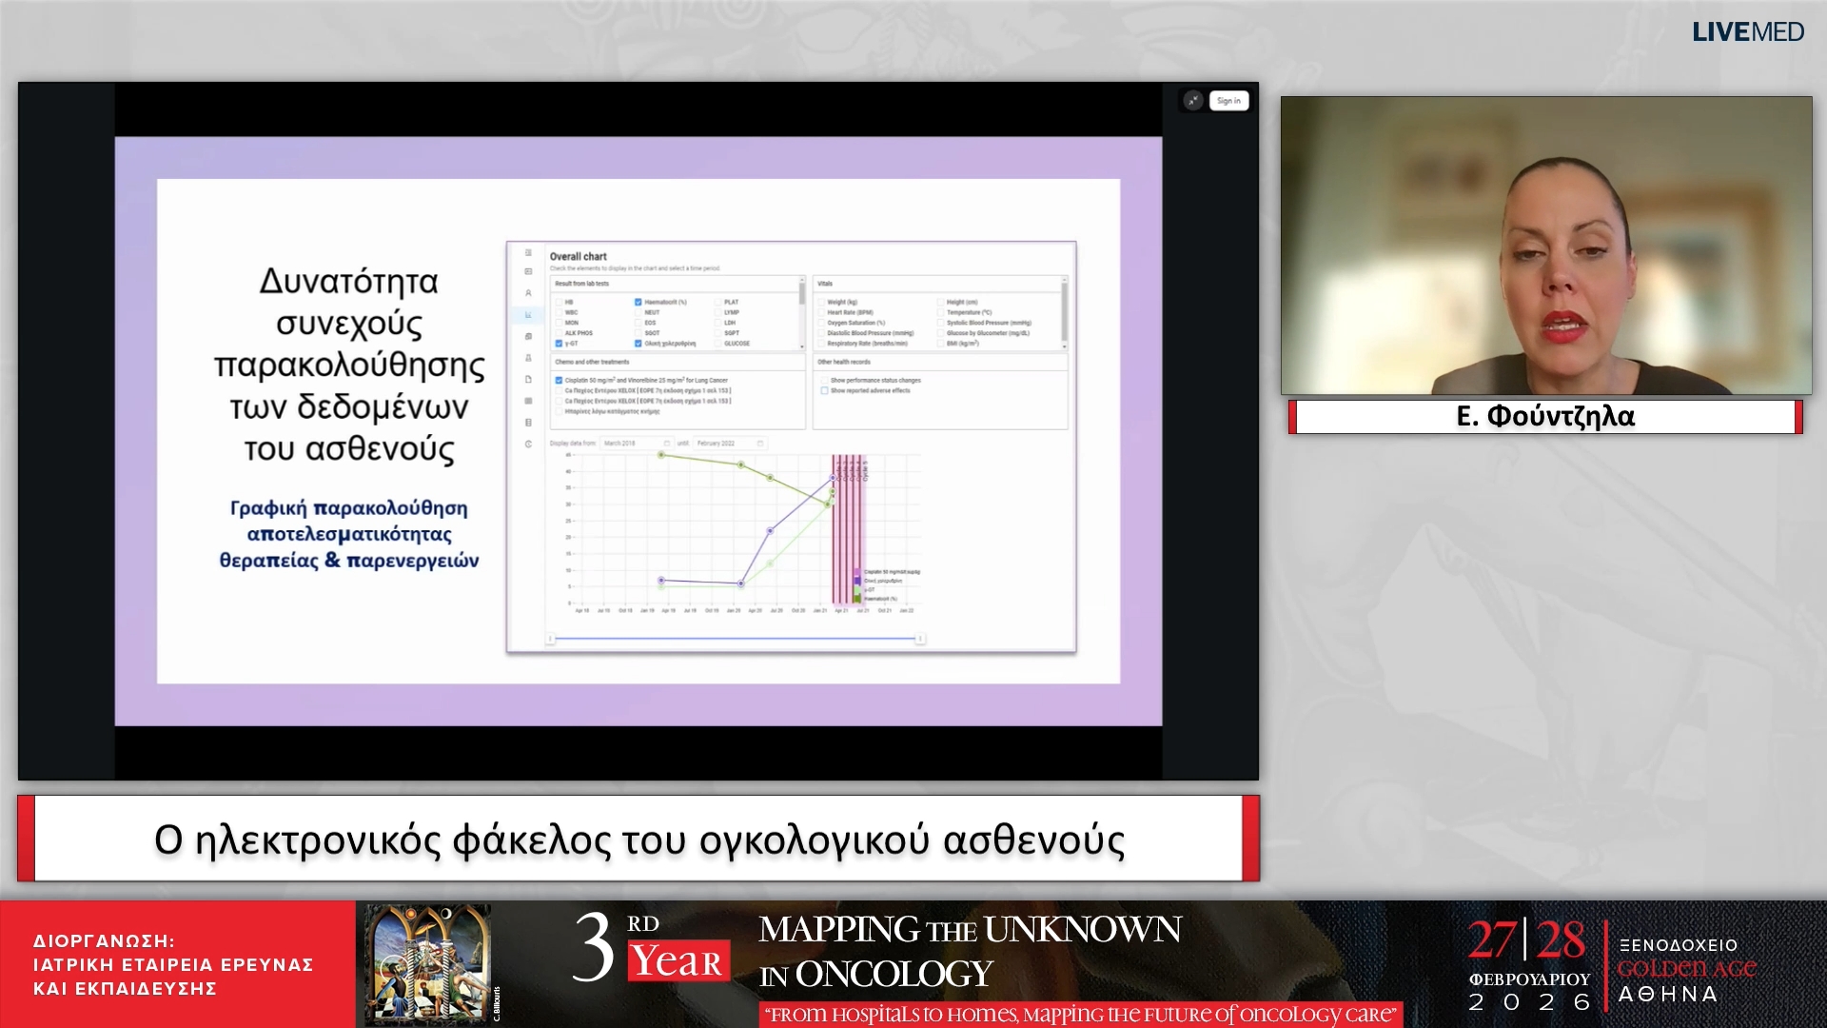This screenshot has height=1028, width=1827.
Task: Open the patient profile sidebar icon
Action: pyautogui.click(x=528, y=293)
